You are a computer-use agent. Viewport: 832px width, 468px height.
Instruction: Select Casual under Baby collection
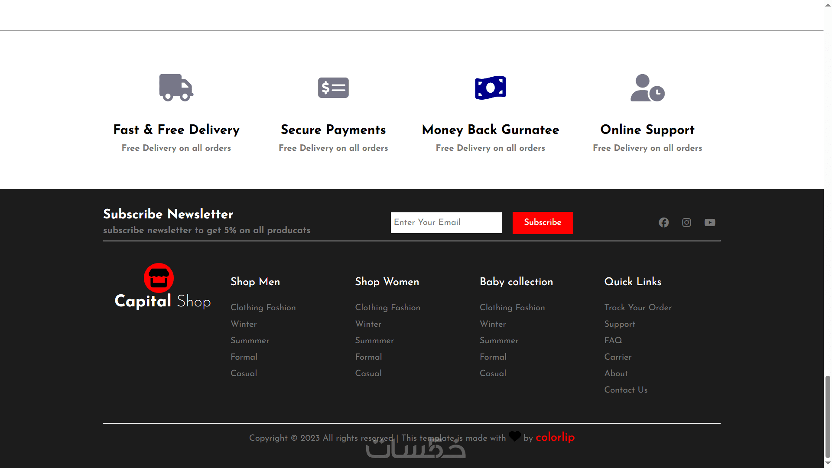(x=493, y=373)
